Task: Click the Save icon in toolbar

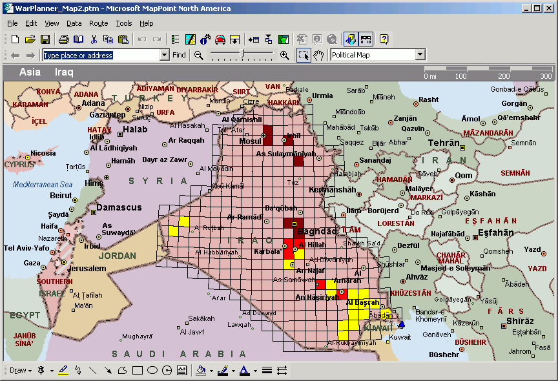Action: (45, 39)
